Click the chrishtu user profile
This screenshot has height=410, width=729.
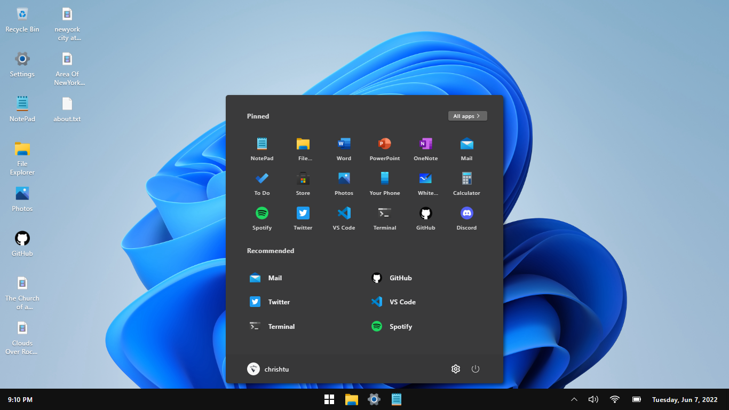point(268,369)
